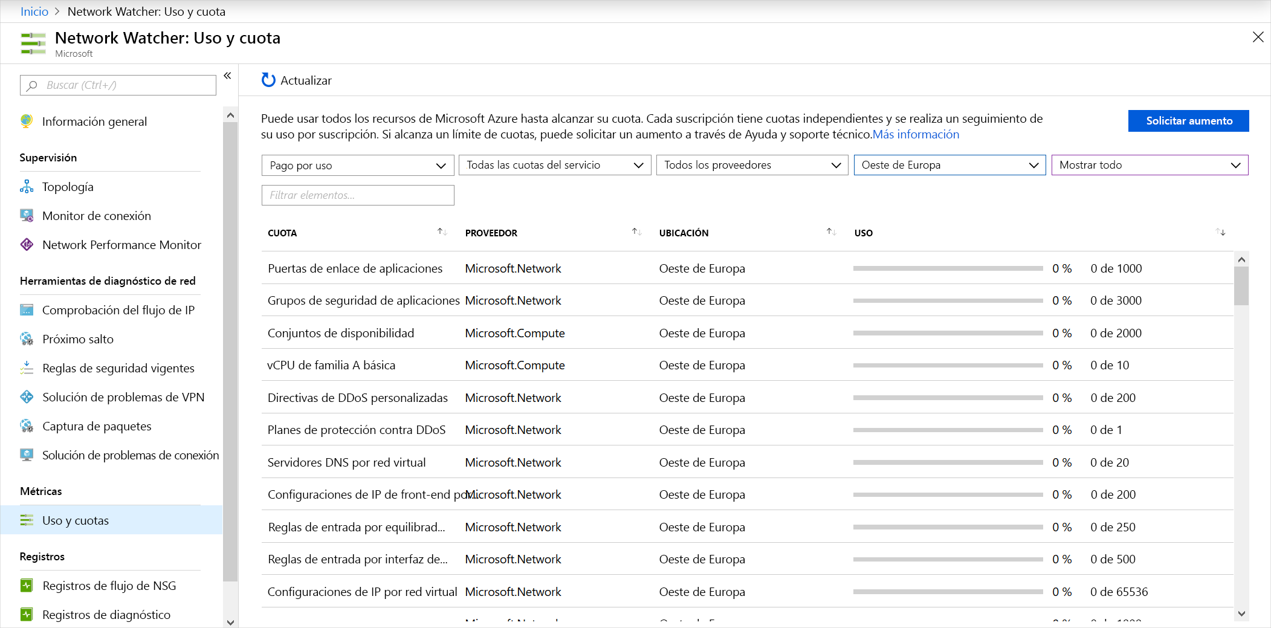1271x628 pixels.
Task: Open Topología in the sidebar
Action: (x=68, y=187)
